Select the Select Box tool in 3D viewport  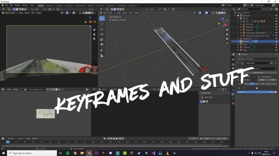(102, 18)
